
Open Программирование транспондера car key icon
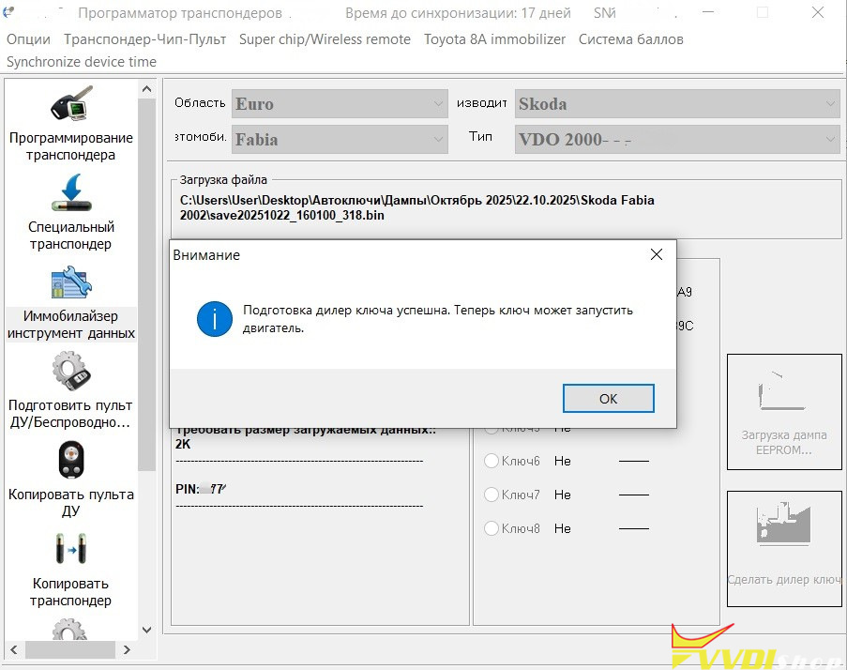pos(70,104)
